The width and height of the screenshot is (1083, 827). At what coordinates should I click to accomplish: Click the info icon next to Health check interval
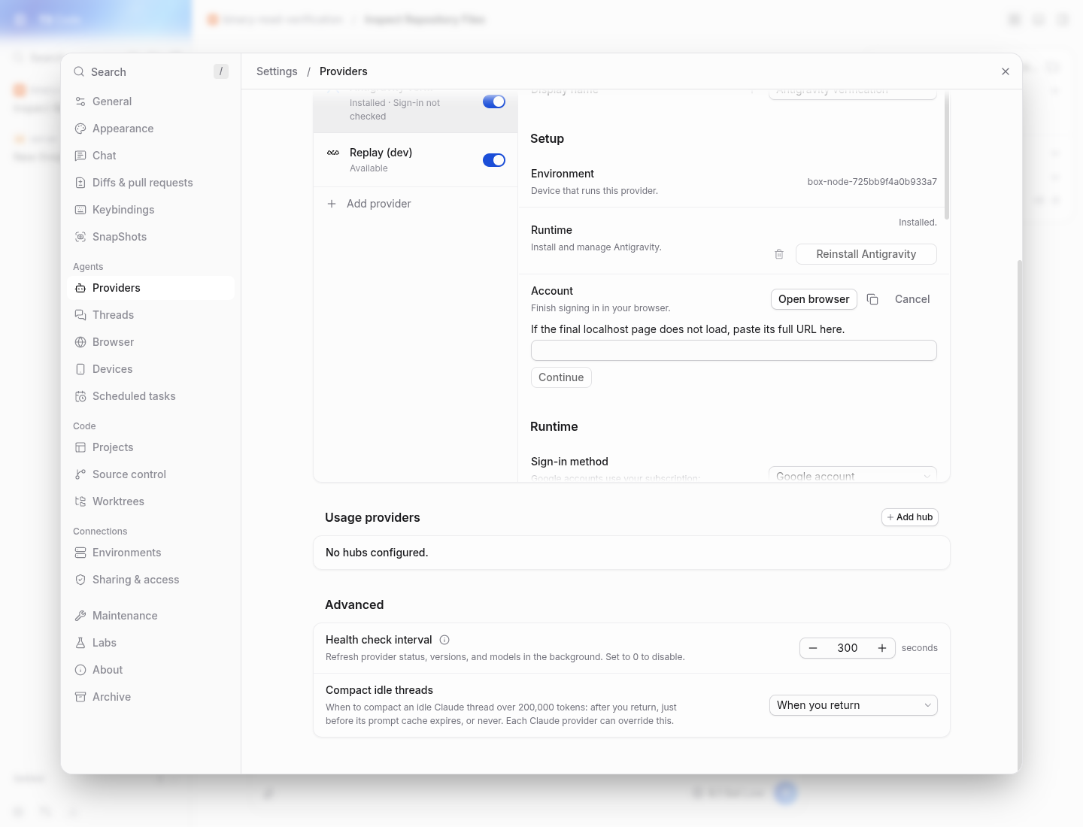click(444, 640)
